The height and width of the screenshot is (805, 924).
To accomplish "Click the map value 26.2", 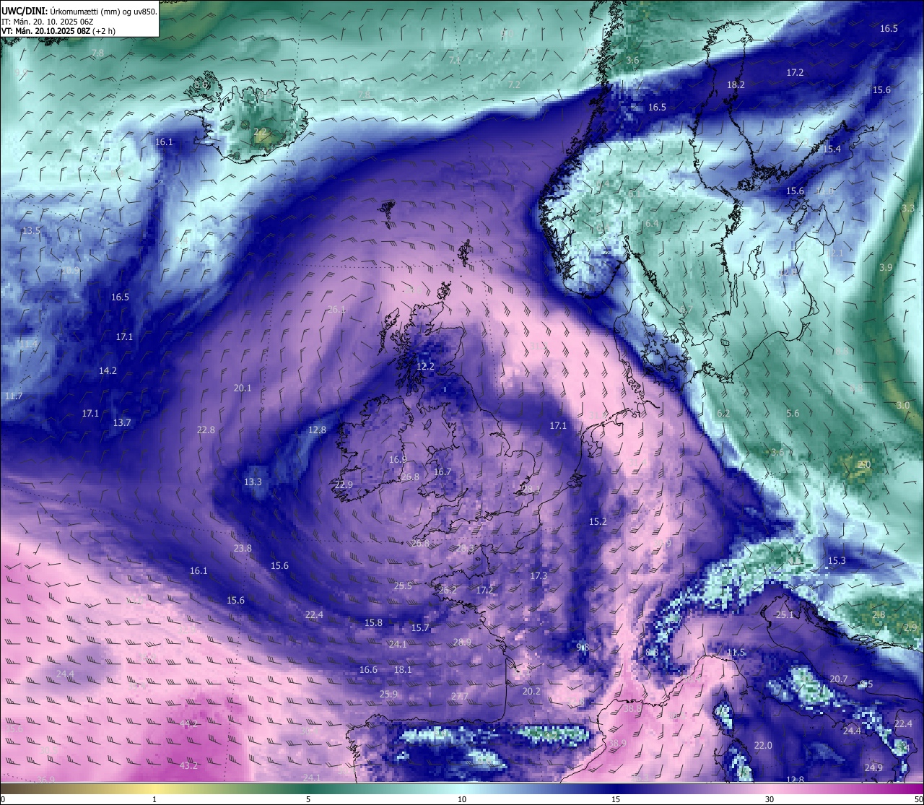I will [x=448, y=590].
